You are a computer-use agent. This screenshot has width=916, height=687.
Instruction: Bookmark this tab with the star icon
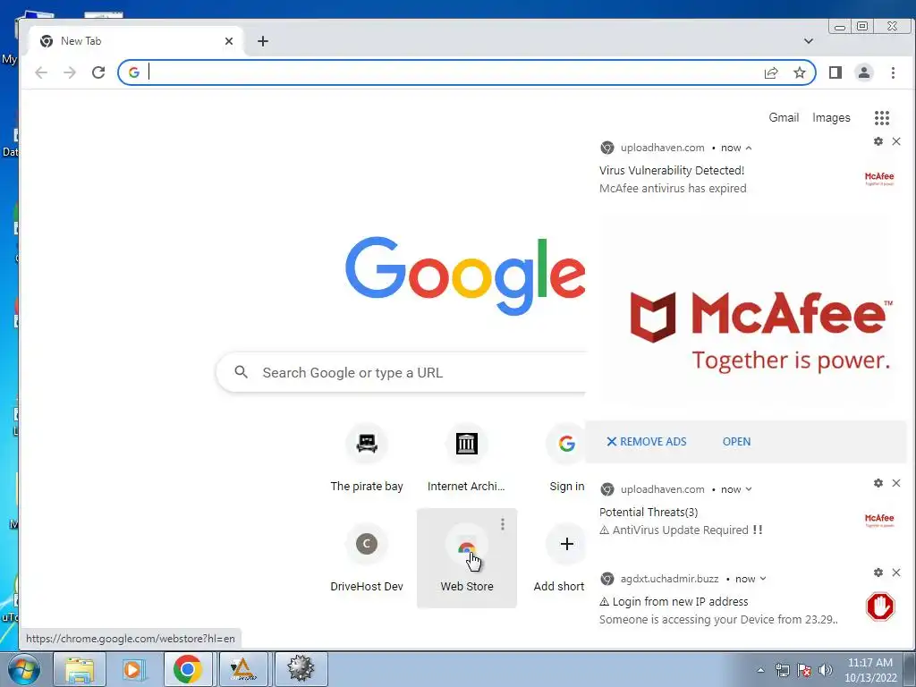[x=800, y=72]
